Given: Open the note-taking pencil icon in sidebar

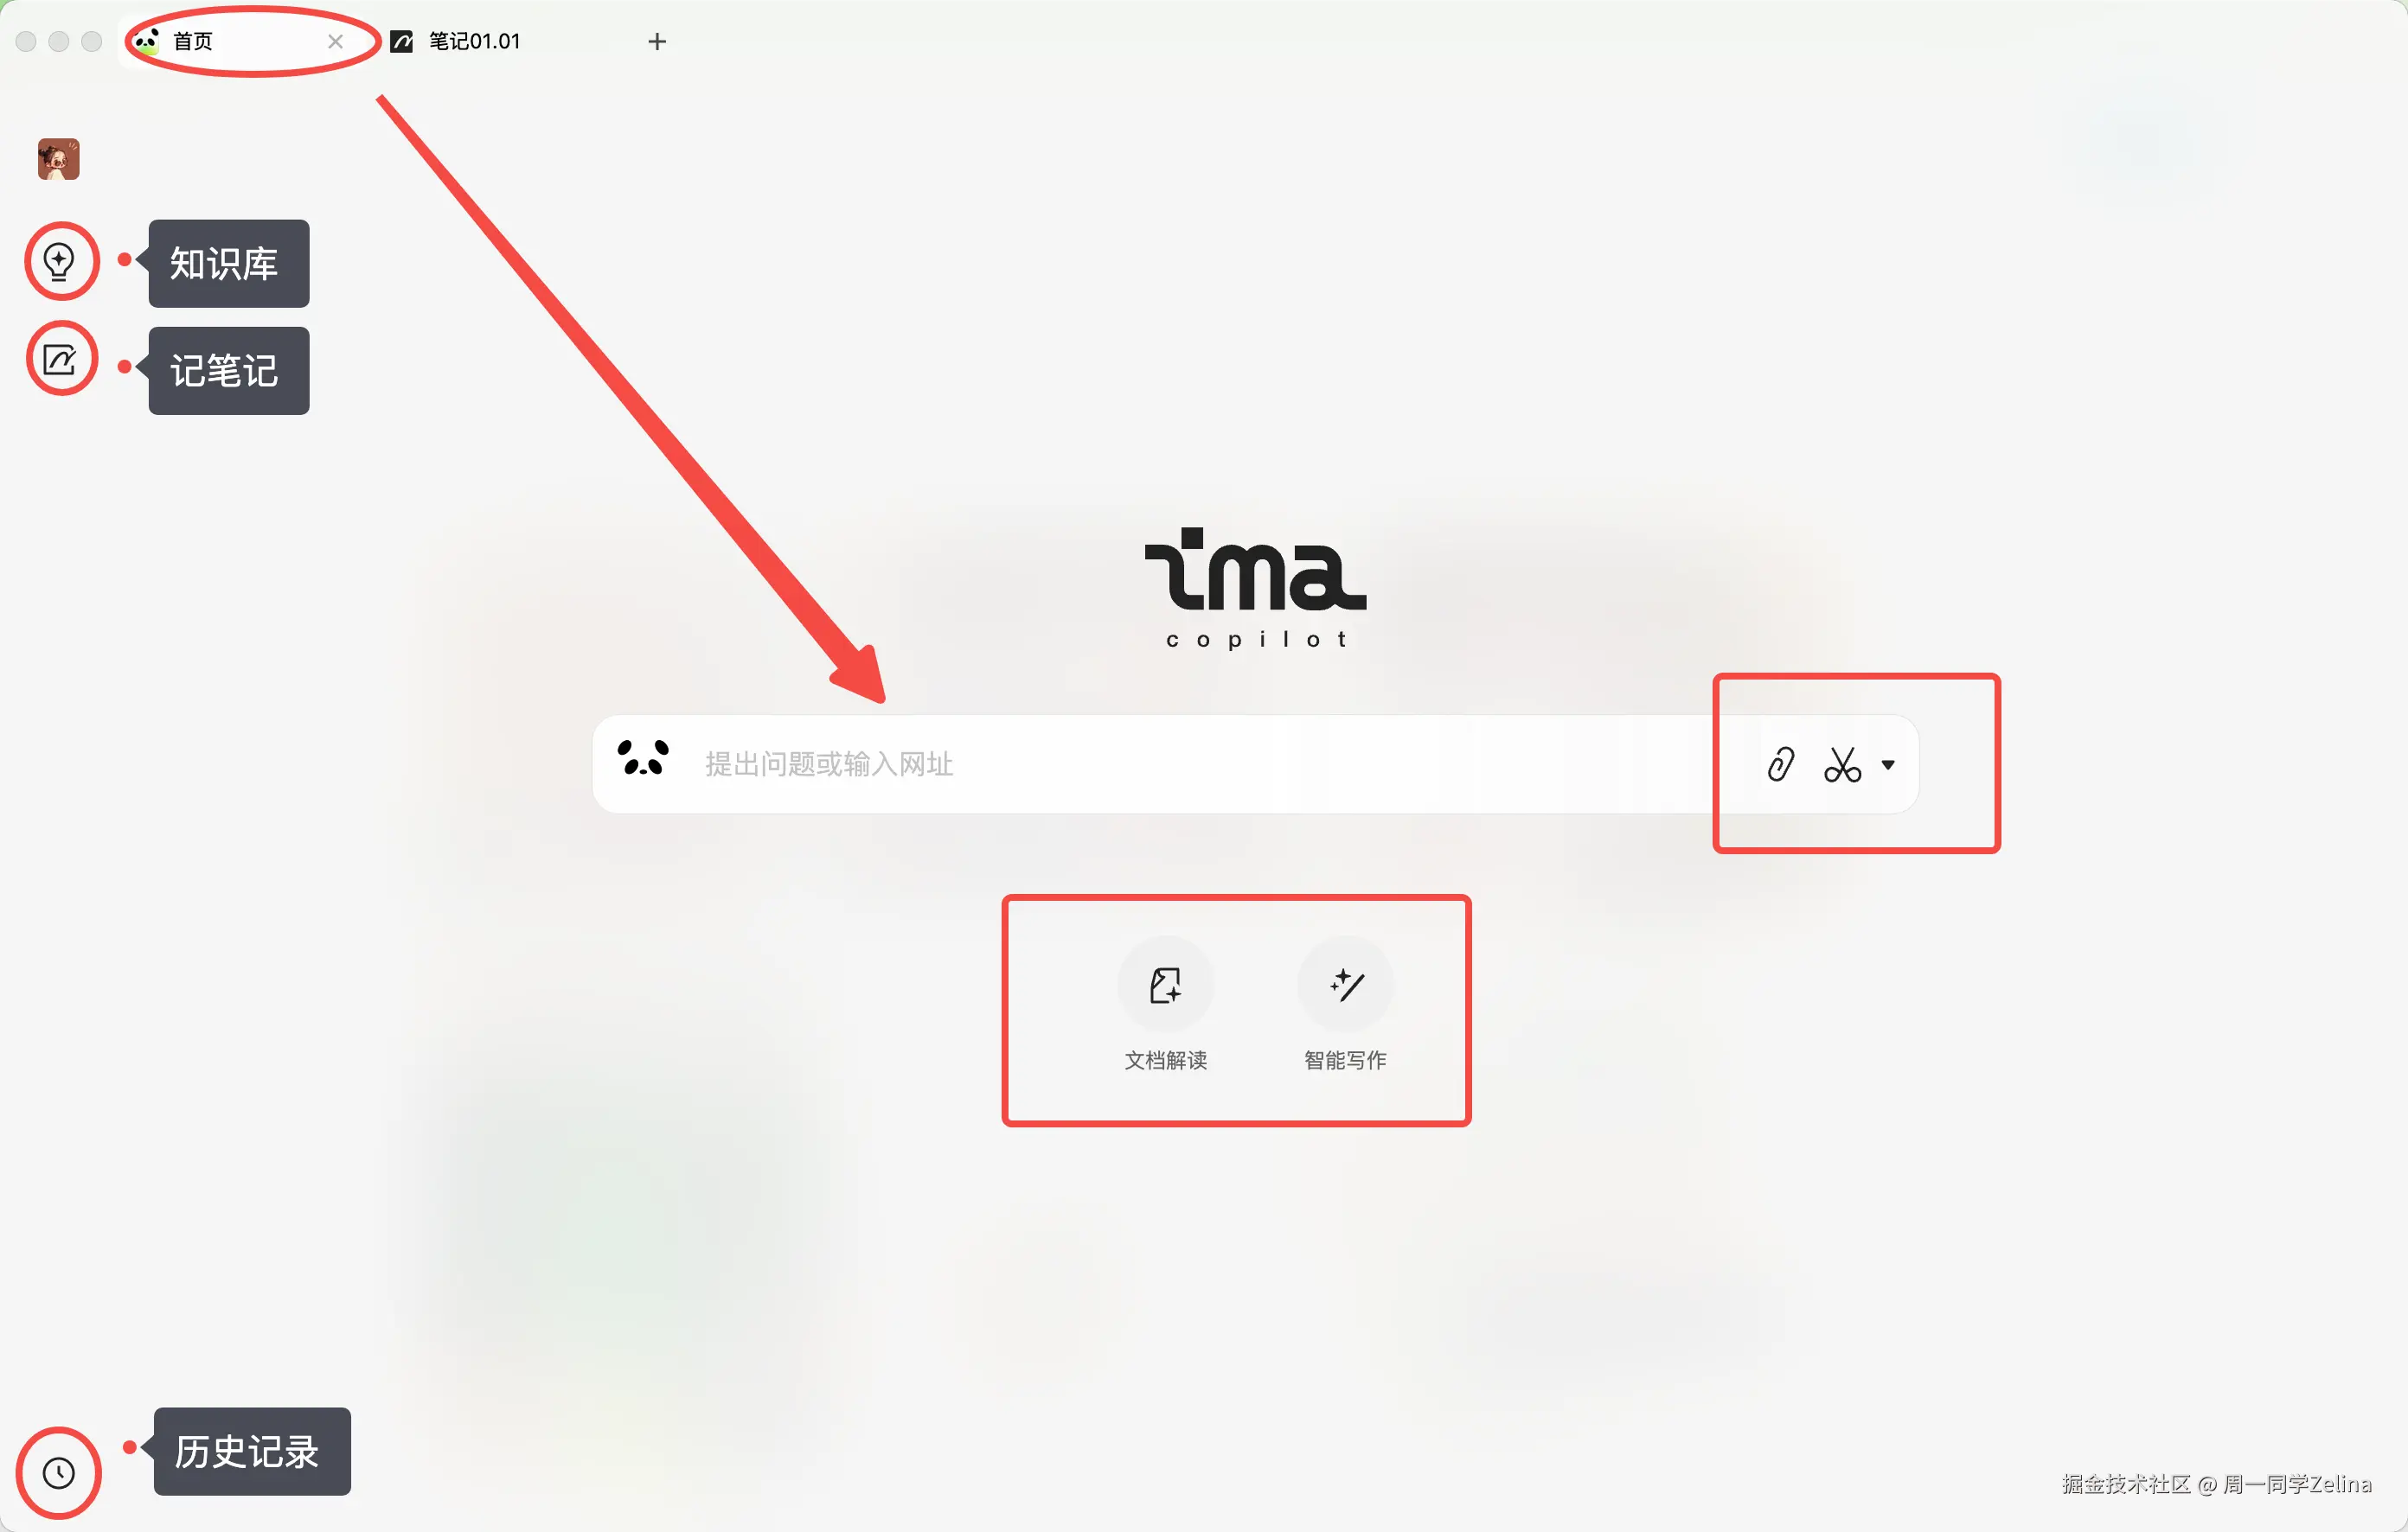Looking at the screenshot, I should point(59,360).
